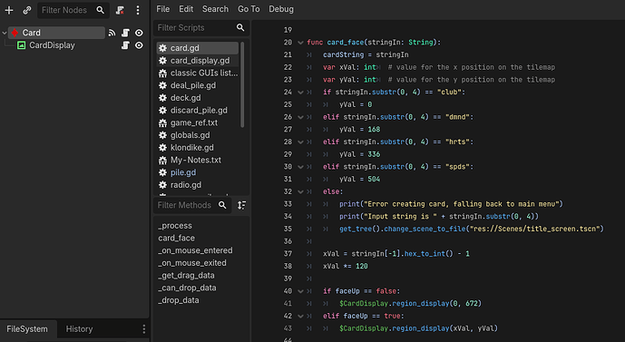This screenshot has height=342, width=625.
Task: Click the Filter Methods magnifier icon
Action: (222, 205)
